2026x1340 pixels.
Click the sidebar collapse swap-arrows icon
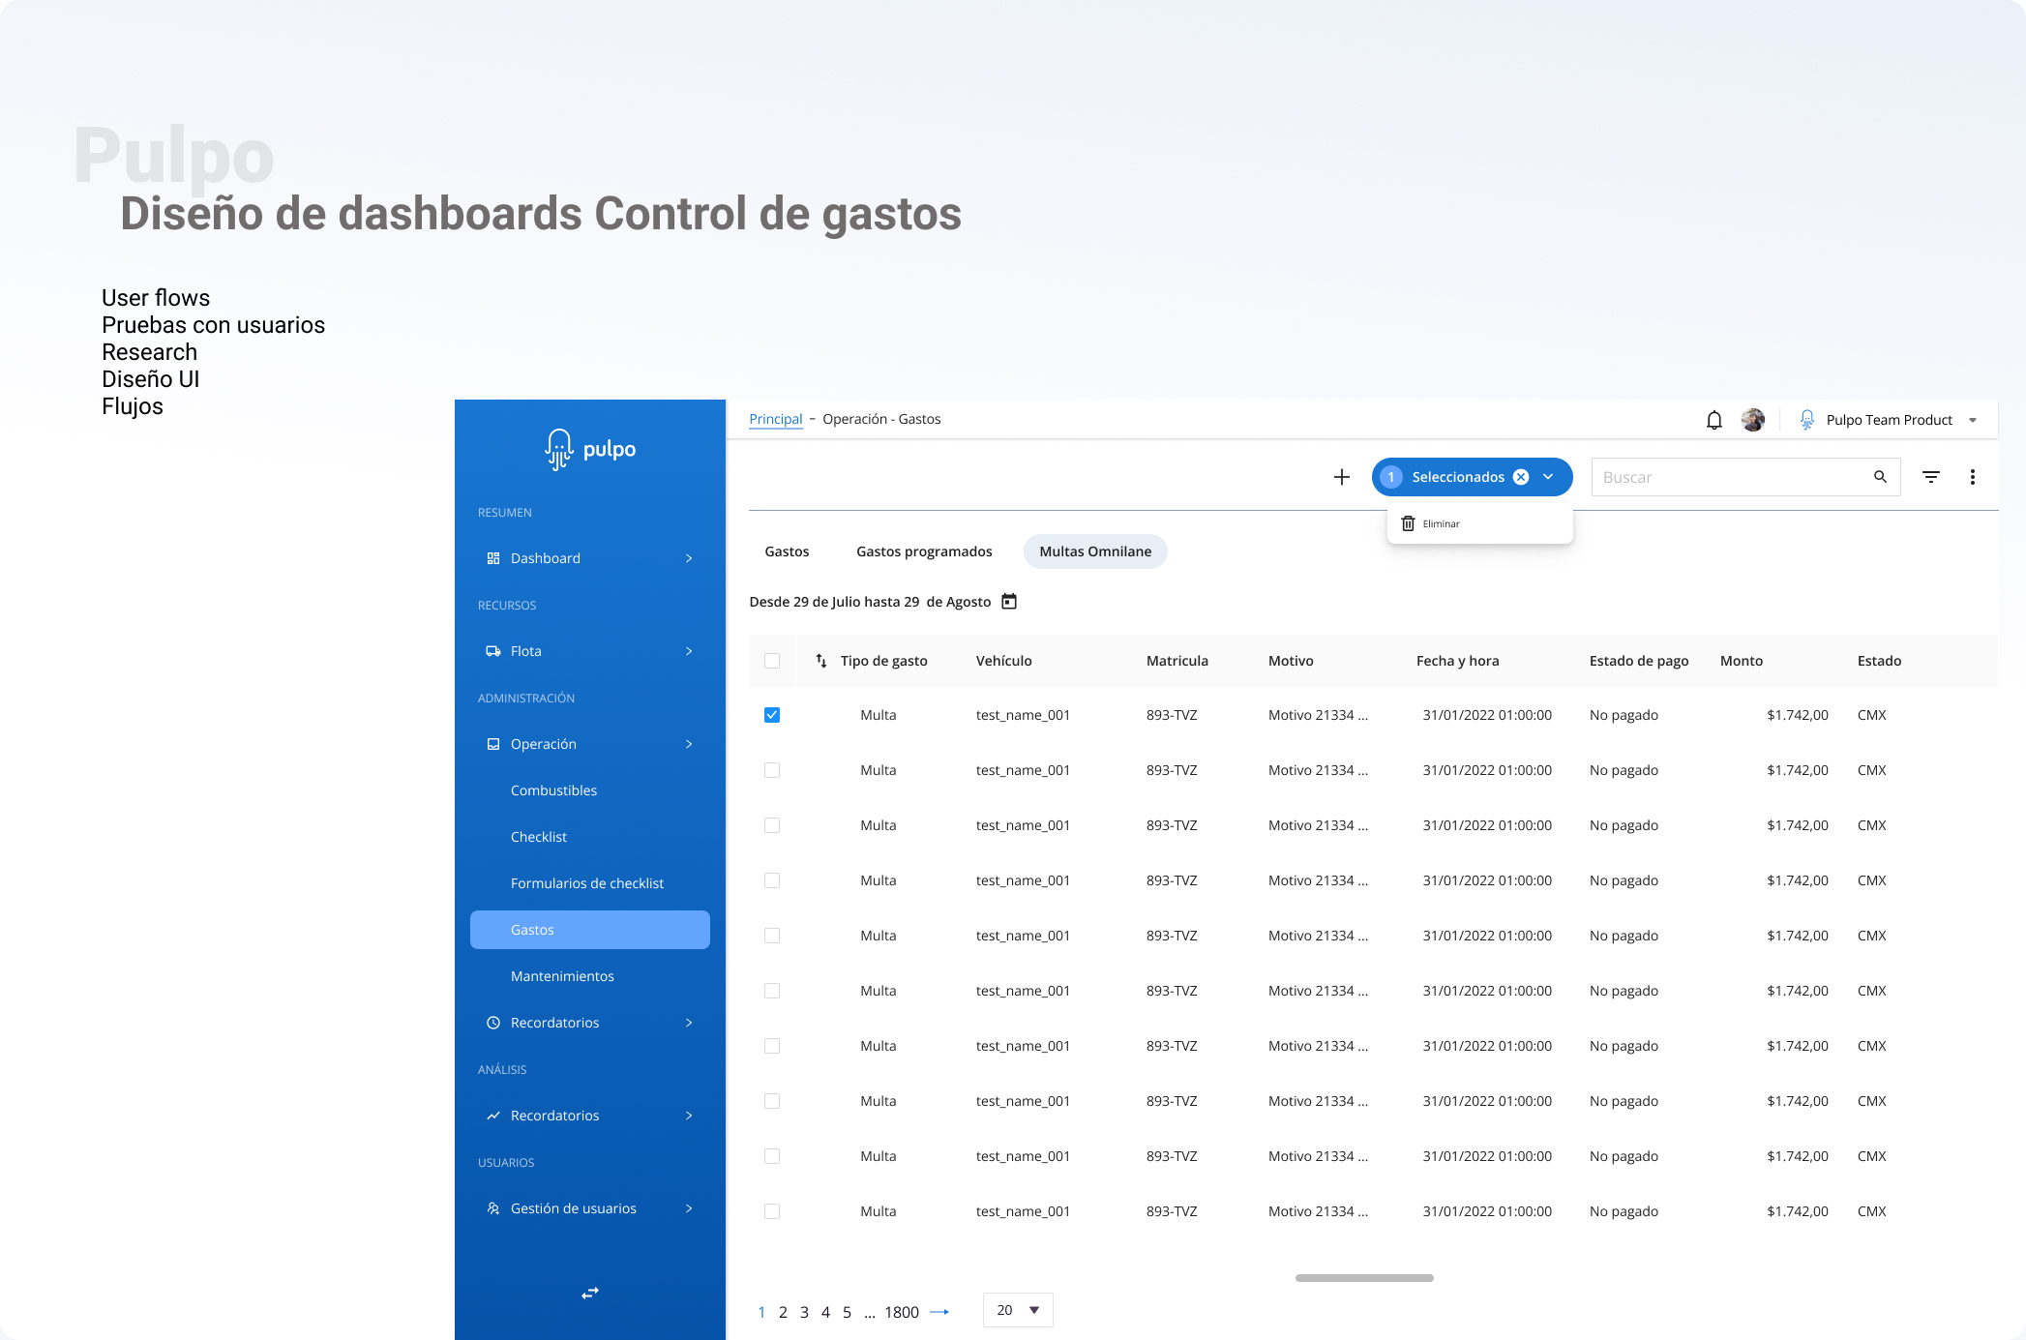pyautogui.click(x=590, y=1293)
